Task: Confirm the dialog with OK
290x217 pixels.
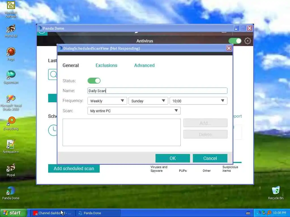Action: [173, 158]
